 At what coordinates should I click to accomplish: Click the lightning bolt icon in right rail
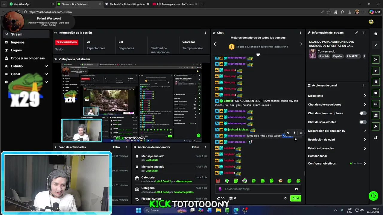coord(376,71)
